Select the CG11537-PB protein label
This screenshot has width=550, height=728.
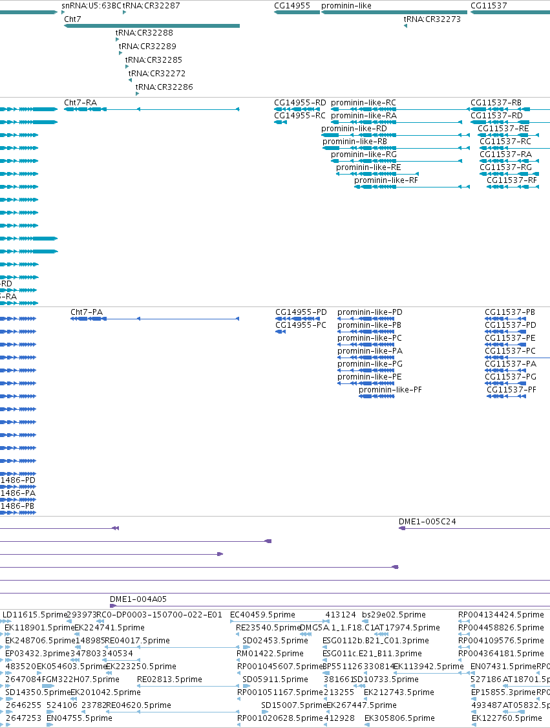pyautogui.click(x=510, y=312)
